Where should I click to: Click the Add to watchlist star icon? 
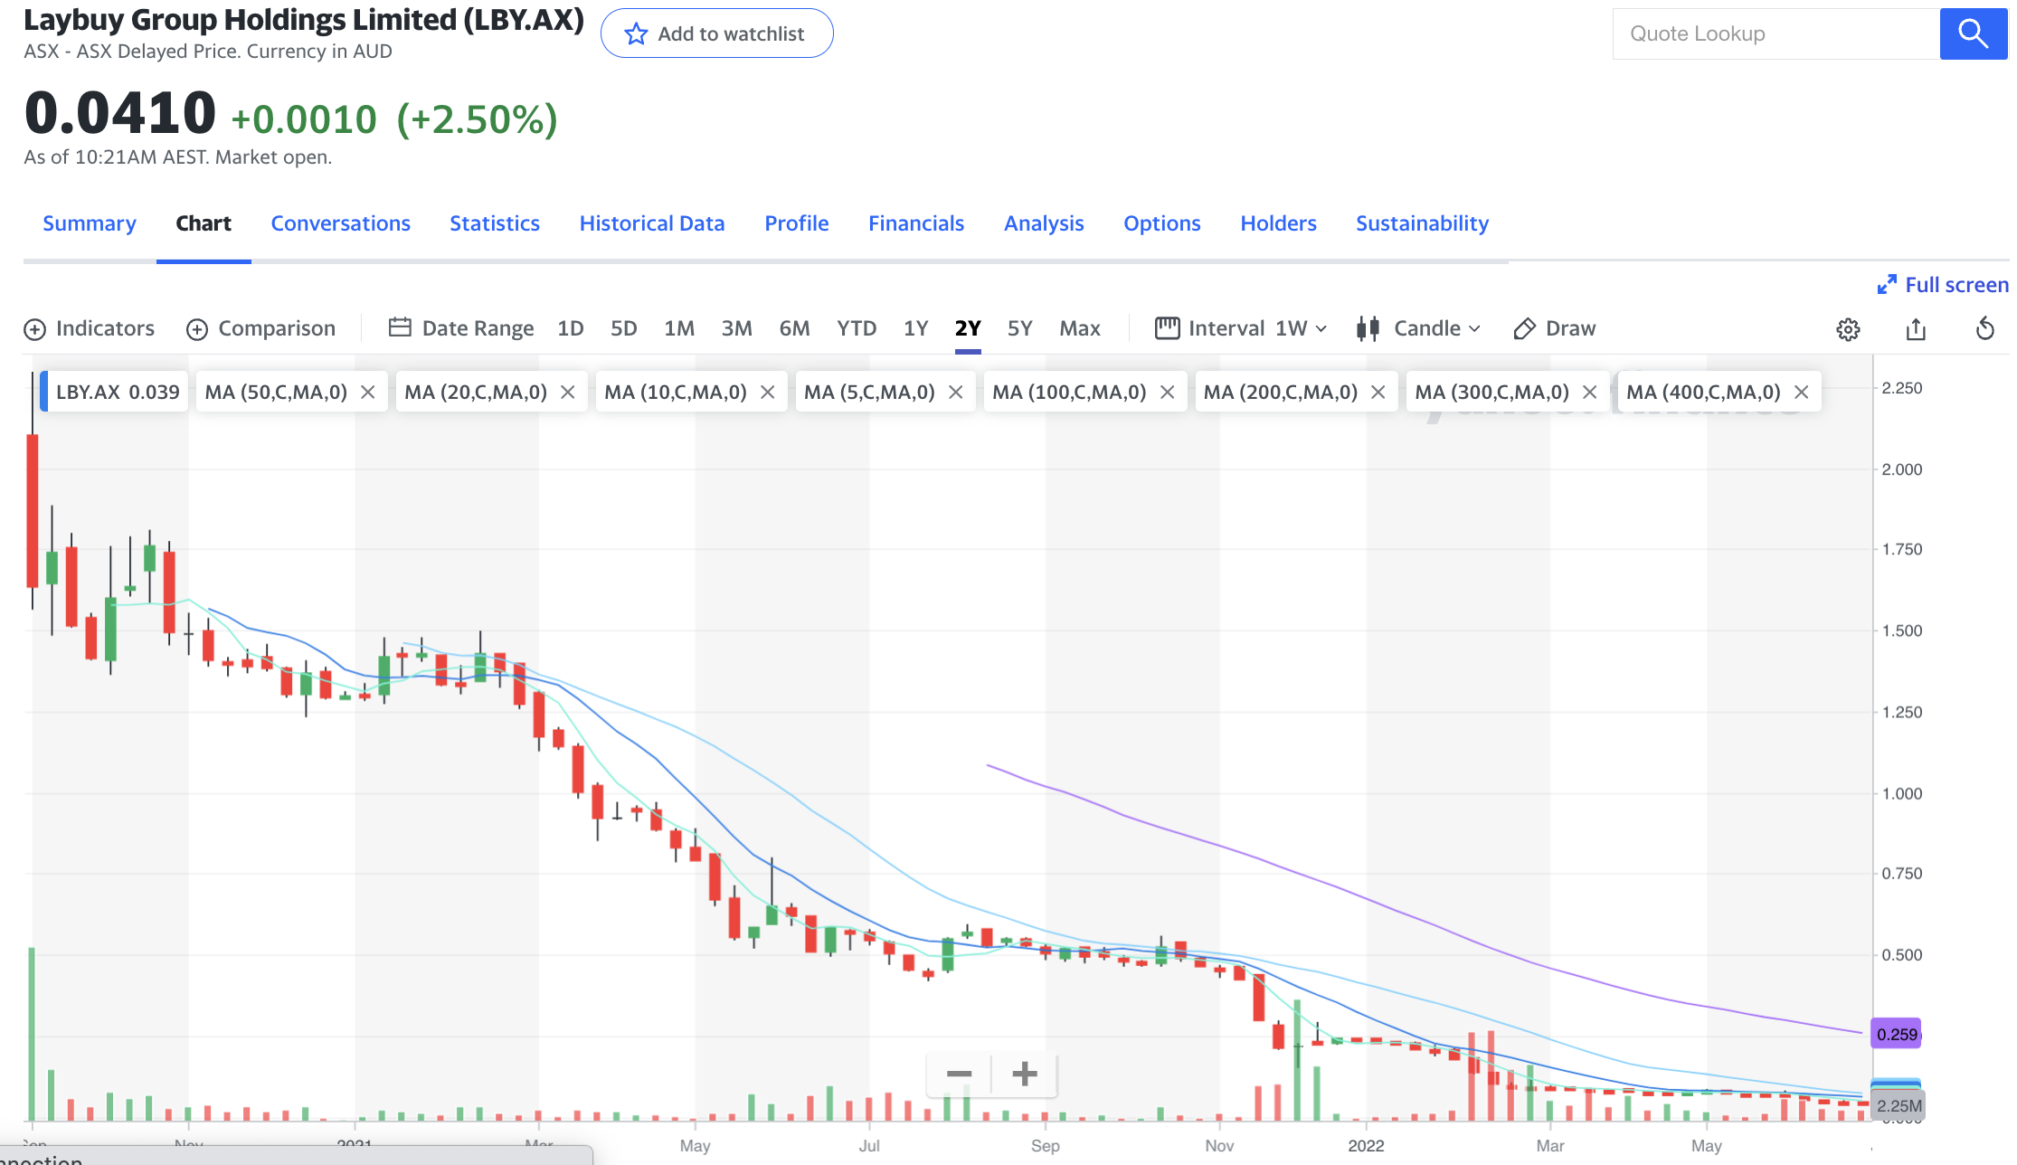(636, 34)
